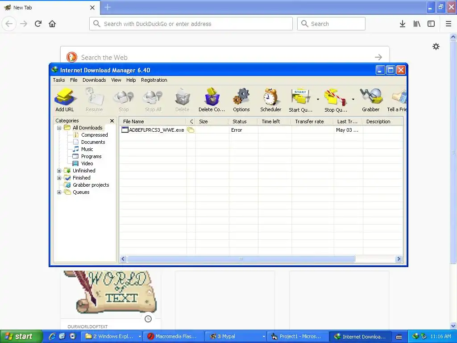Click the Delete toolbar icon
Screen dimensions: 457x343
tap(183, 100)
